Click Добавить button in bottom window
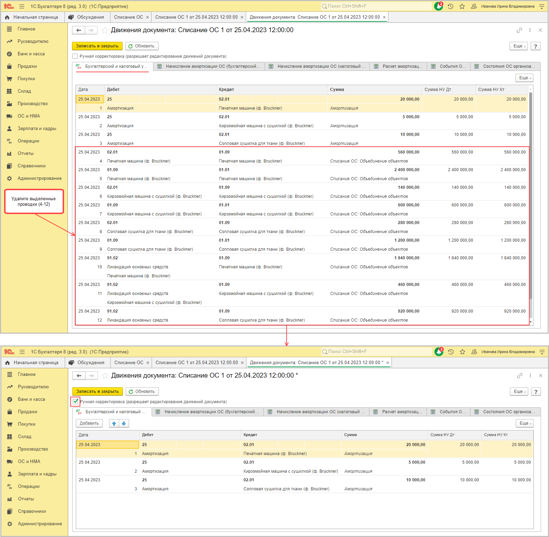 tap(89, 423)
